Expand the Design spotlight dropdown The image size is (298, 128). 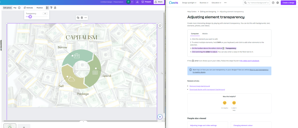tap(189, 3)
